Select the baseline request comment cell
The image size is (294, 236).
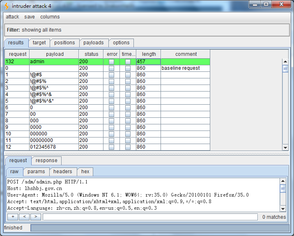[186, 68]
